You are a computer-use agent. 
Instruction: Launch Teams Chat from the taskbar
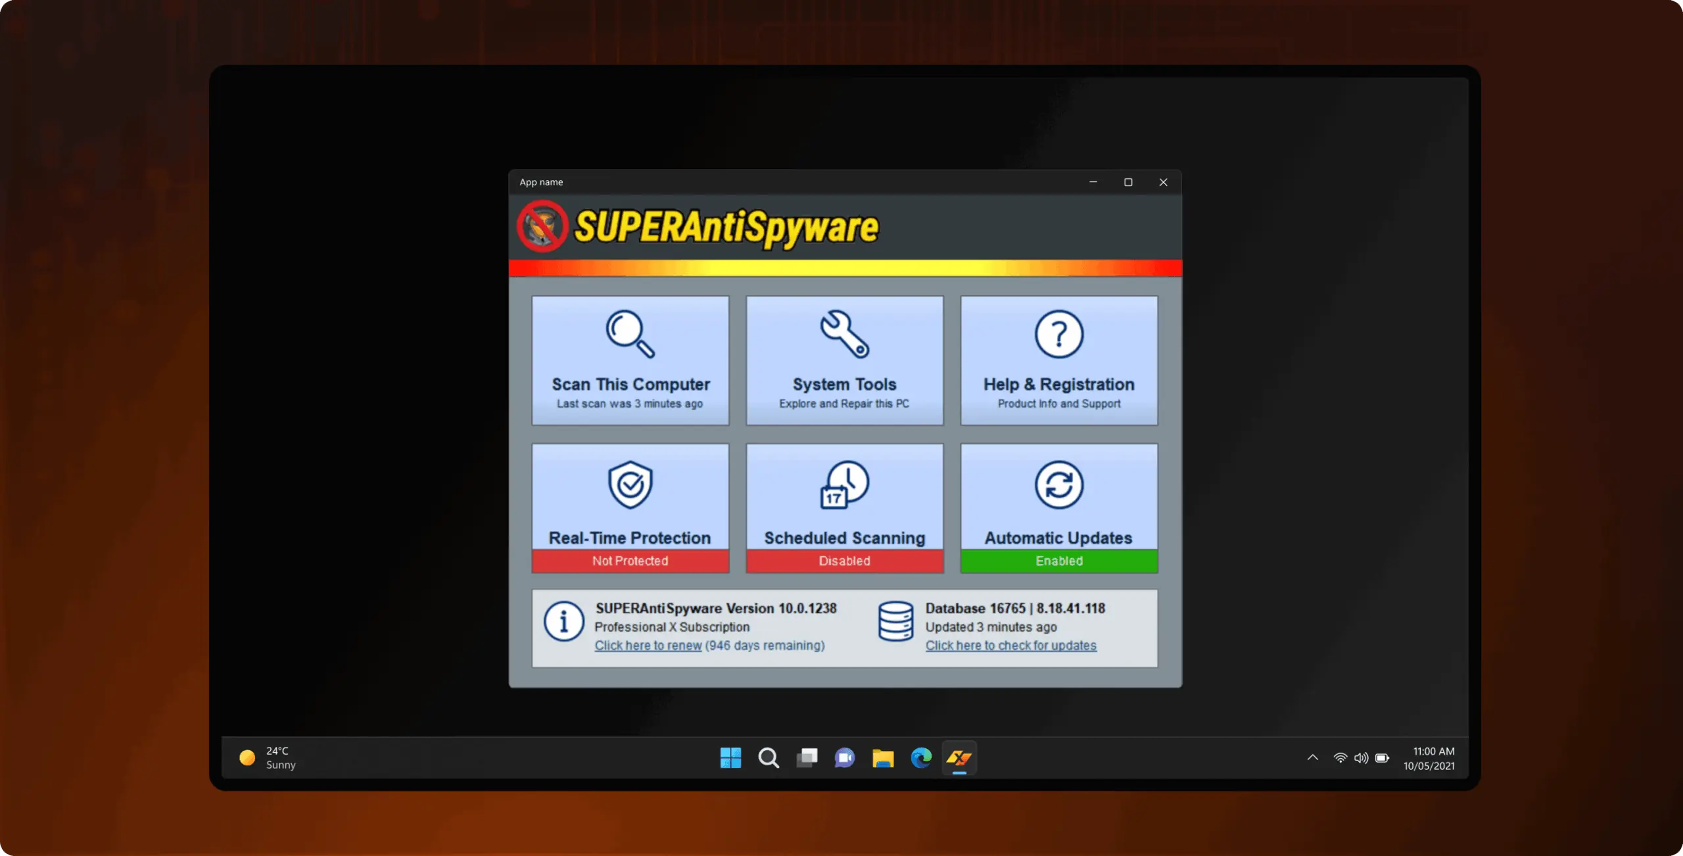point(845,758)
